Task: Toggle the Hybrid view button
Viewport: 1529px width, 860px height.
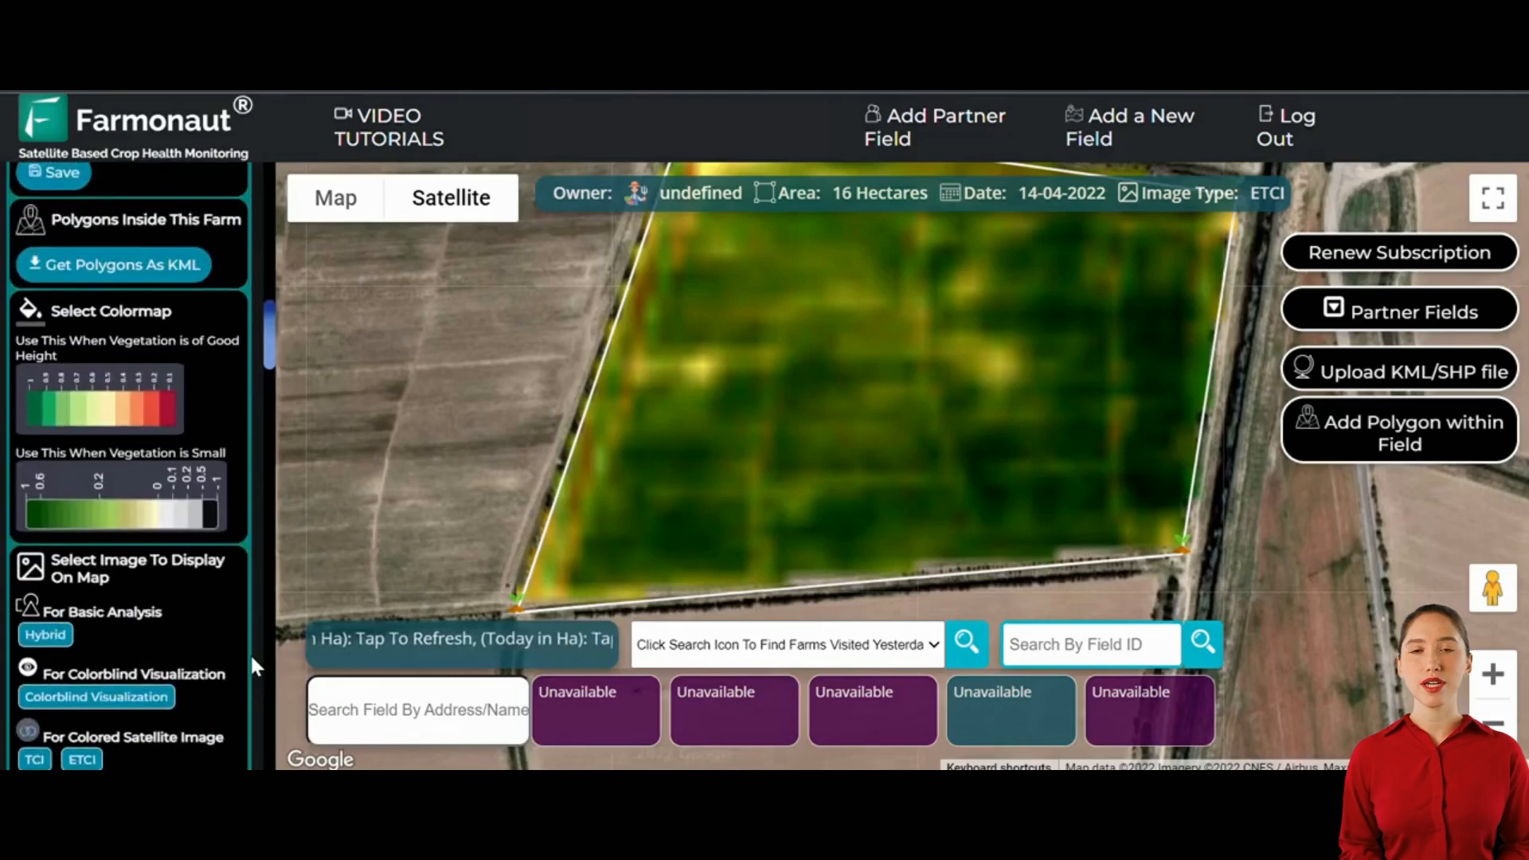Action: tap(44, 634)
